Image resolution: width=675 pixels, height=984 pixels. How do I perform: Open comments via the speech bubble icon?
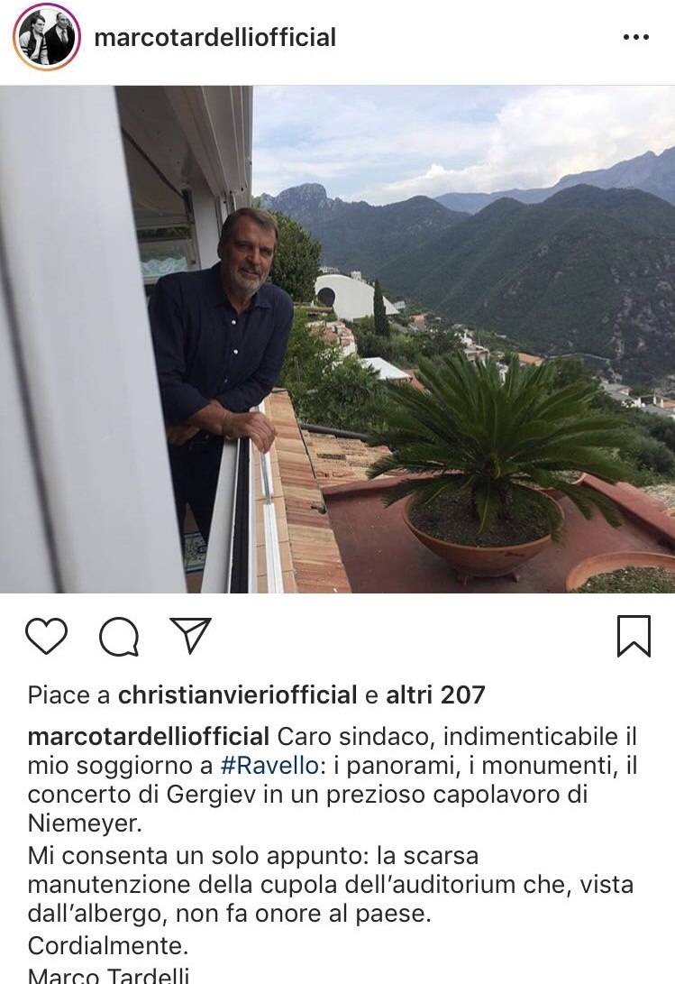(119, 637)
